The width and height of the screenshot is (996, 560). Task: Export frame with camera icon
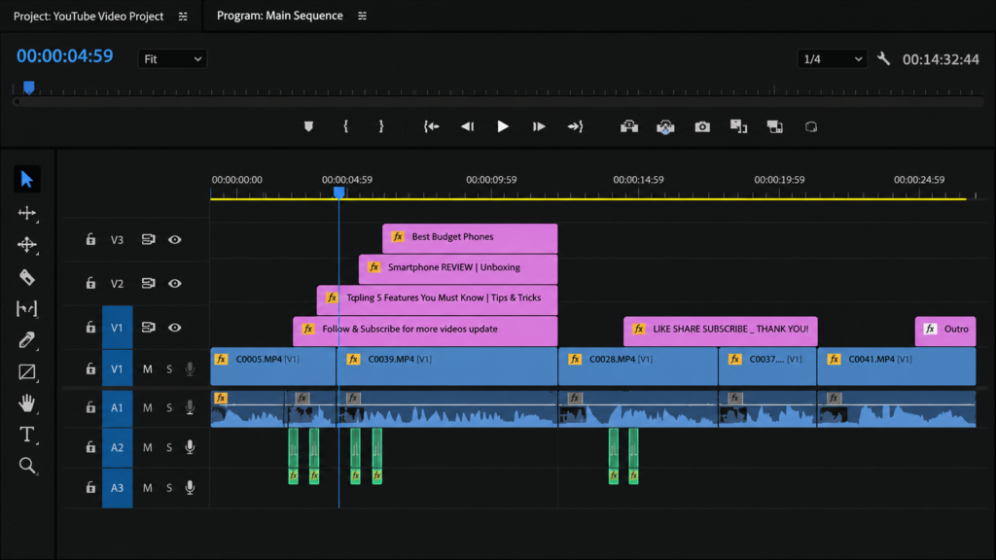(702, 127)
